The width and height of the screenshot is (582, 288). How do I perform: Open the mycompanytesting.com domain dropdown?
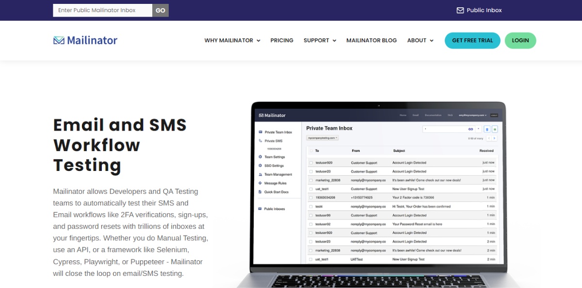(x=323, y=138)
